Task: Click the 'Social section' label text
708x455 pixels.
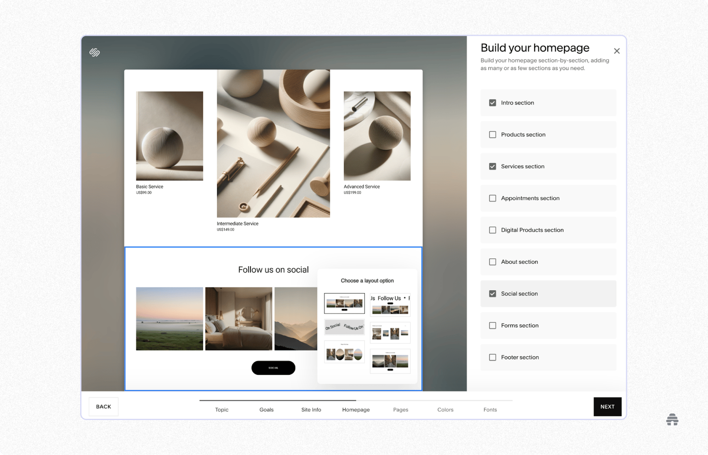Action: click(519, 294)
